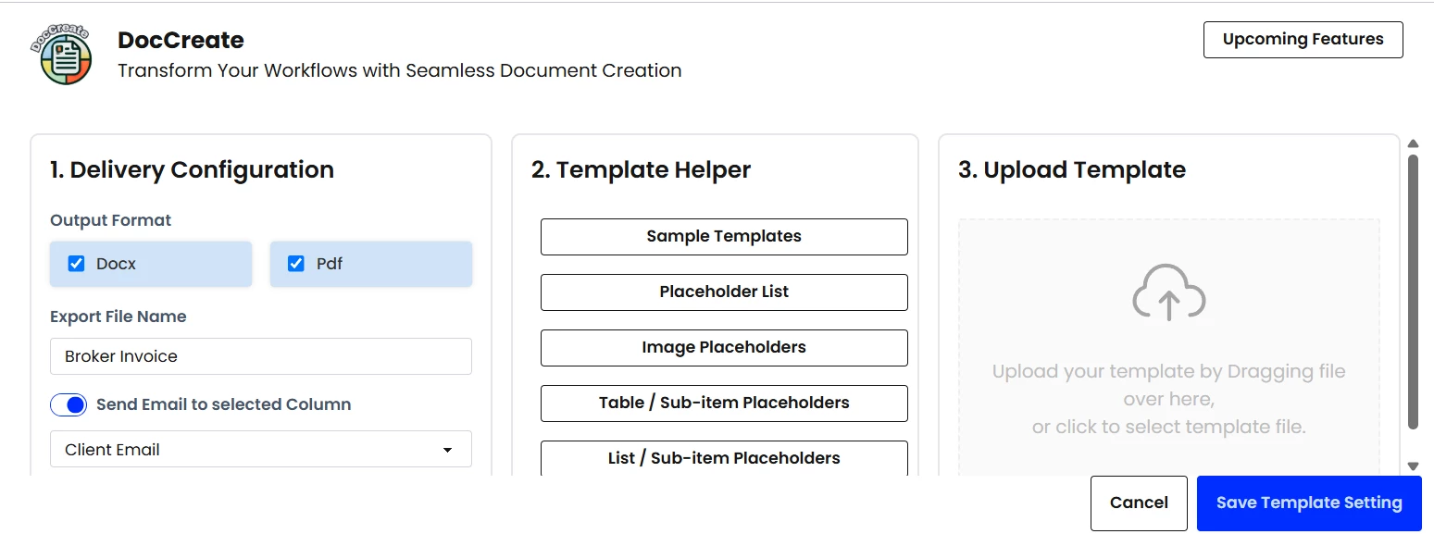Uncheck the Pdf output format checkbox

[x=296, y=264]
